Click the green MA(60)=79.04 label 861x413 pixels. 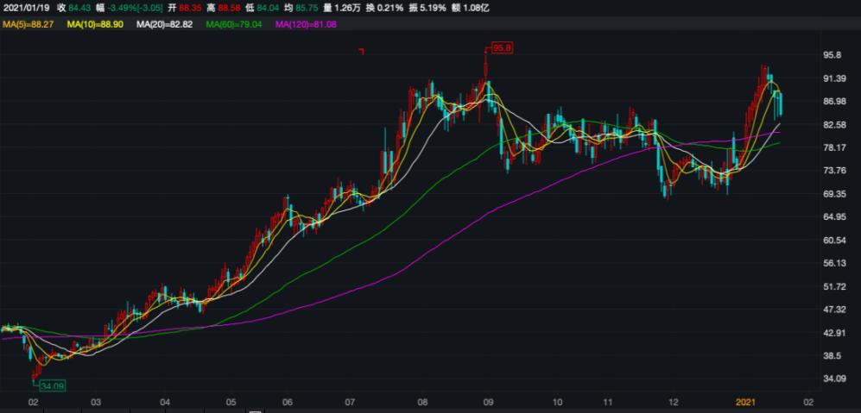(x=232, y=25)
